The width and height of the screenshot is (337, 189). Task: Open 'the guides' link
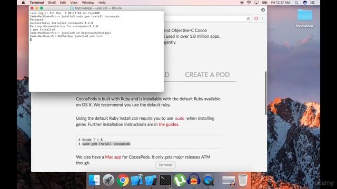(x=168, y=124)
